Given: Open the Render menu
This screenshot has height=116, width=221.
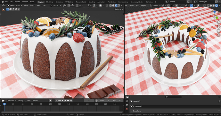Looking at the screenshot, I should pyautogui.click(x=17, y=2).
